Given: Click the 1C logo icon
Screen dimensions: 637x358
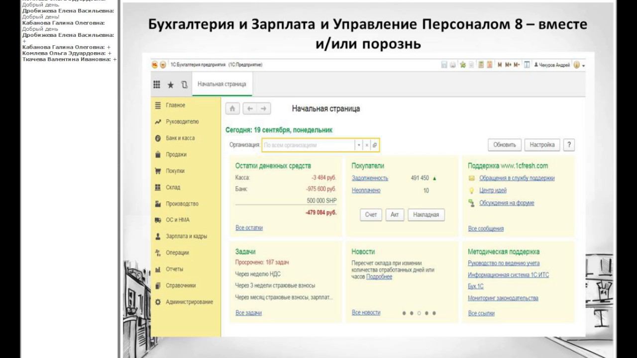Looking at the screenshot, I should pos(155,65).
